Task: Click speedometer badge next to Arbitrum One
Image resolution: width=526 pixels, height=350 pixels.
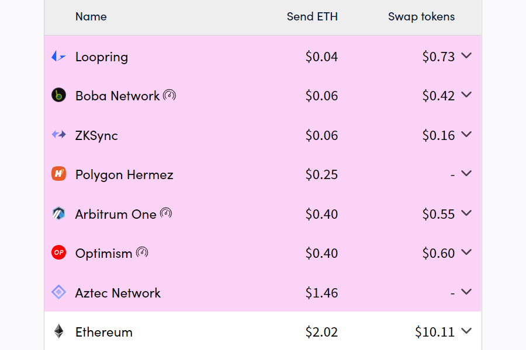Action: (x=166, y=213)
